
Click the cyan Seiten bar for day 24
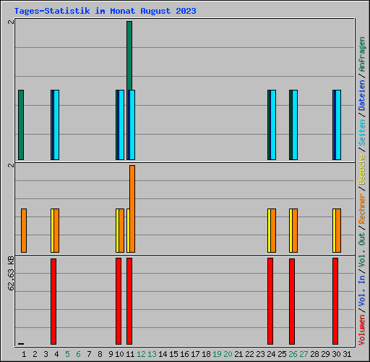coord(273,125)
